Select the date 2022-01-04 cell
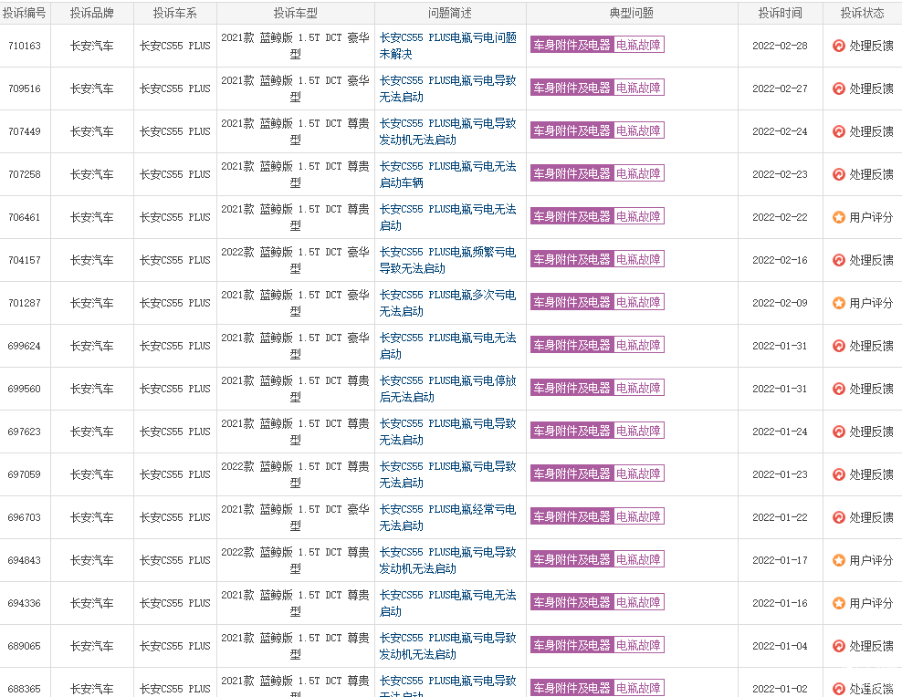 coord(780,647)
